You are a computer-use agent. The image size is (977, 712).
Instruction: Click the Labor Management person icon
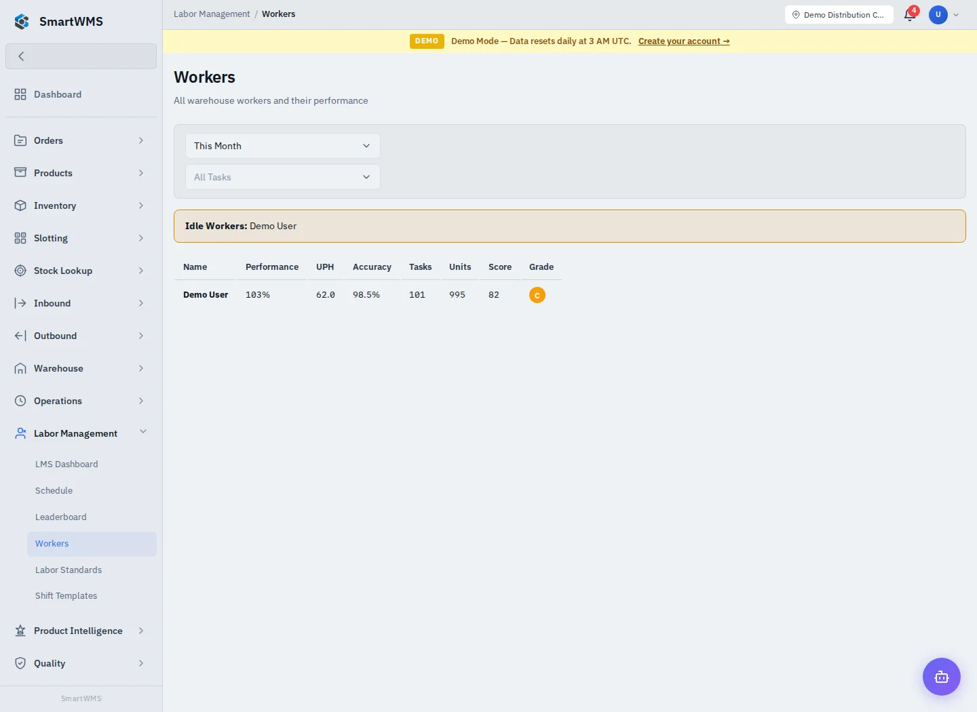[x=20, y=433]
